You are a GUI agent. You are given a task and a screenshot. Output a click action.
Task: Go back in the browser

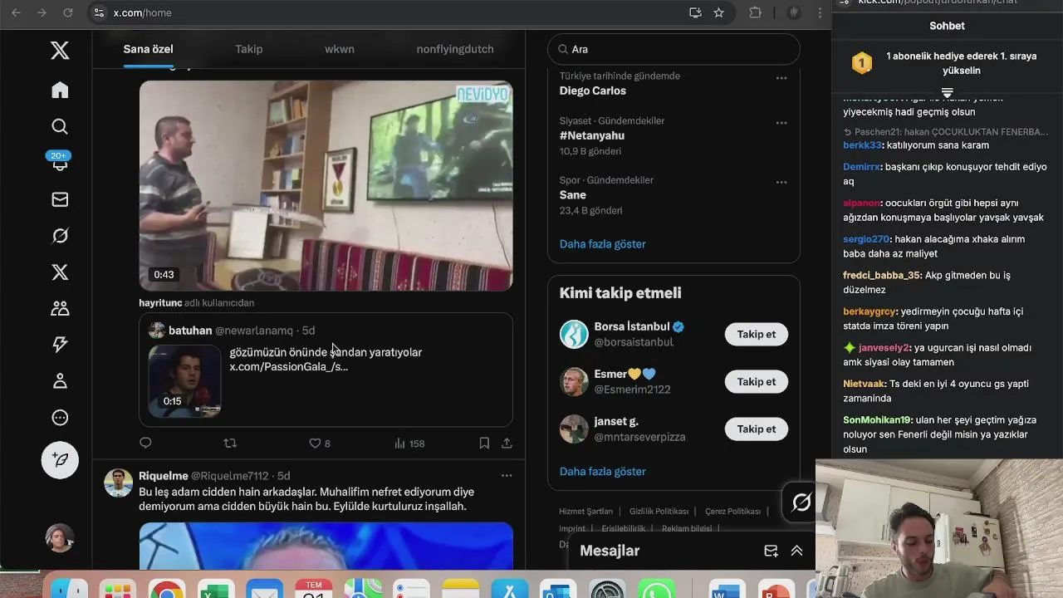point(16,12)
